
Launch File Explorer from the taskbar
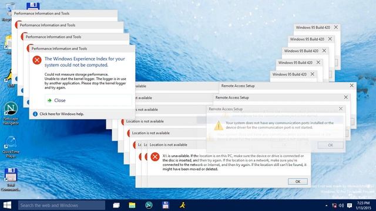point(132,205)
